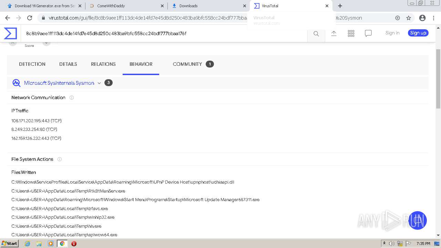
Task: Show hidden tray icons arrow
Action: point(384,244)
